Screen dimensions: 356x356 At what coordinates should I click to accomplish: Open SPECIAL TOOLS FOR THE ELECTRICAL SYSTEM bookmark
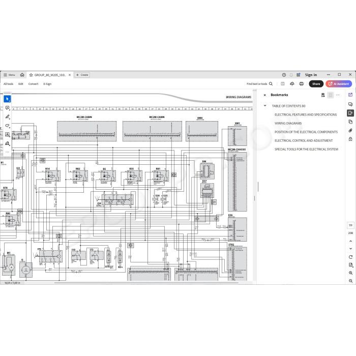coord(306,149)
